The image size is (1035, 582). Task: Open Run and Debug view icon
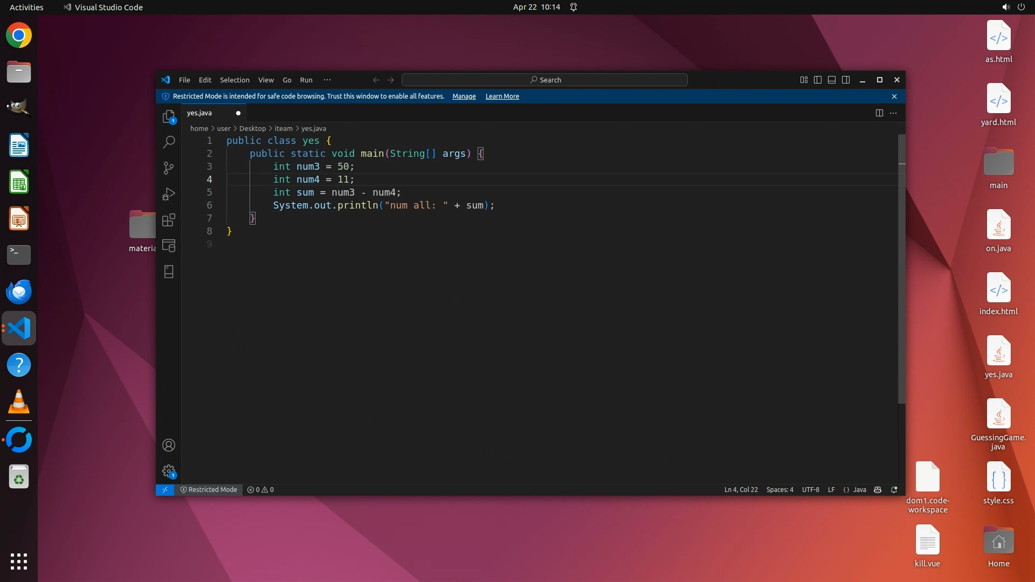coord(169,194)
